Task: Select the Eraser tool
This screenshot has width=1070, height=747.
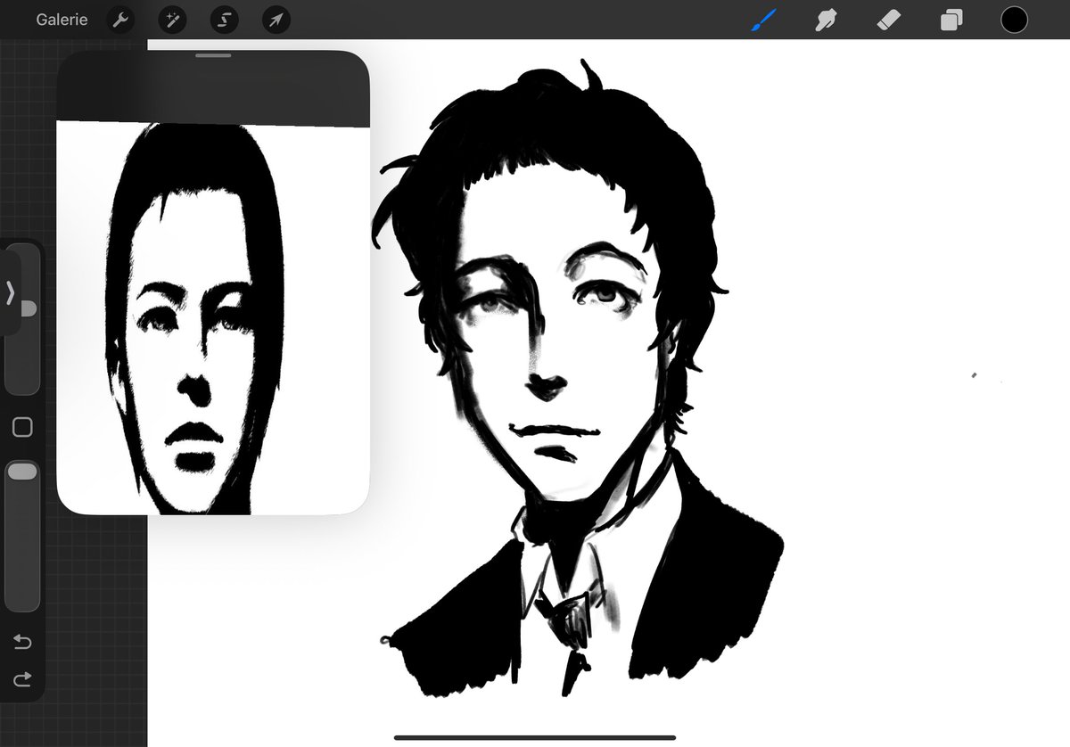Action: 889,20
